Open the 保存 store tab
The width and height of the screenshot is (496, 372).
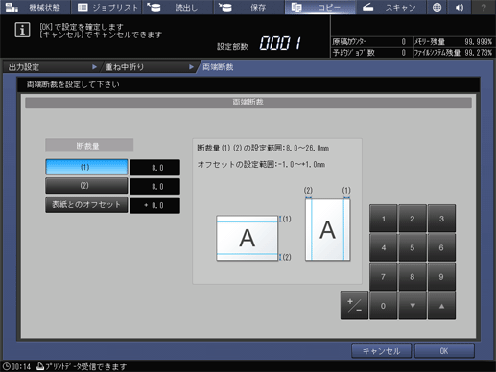coord(248,8)
